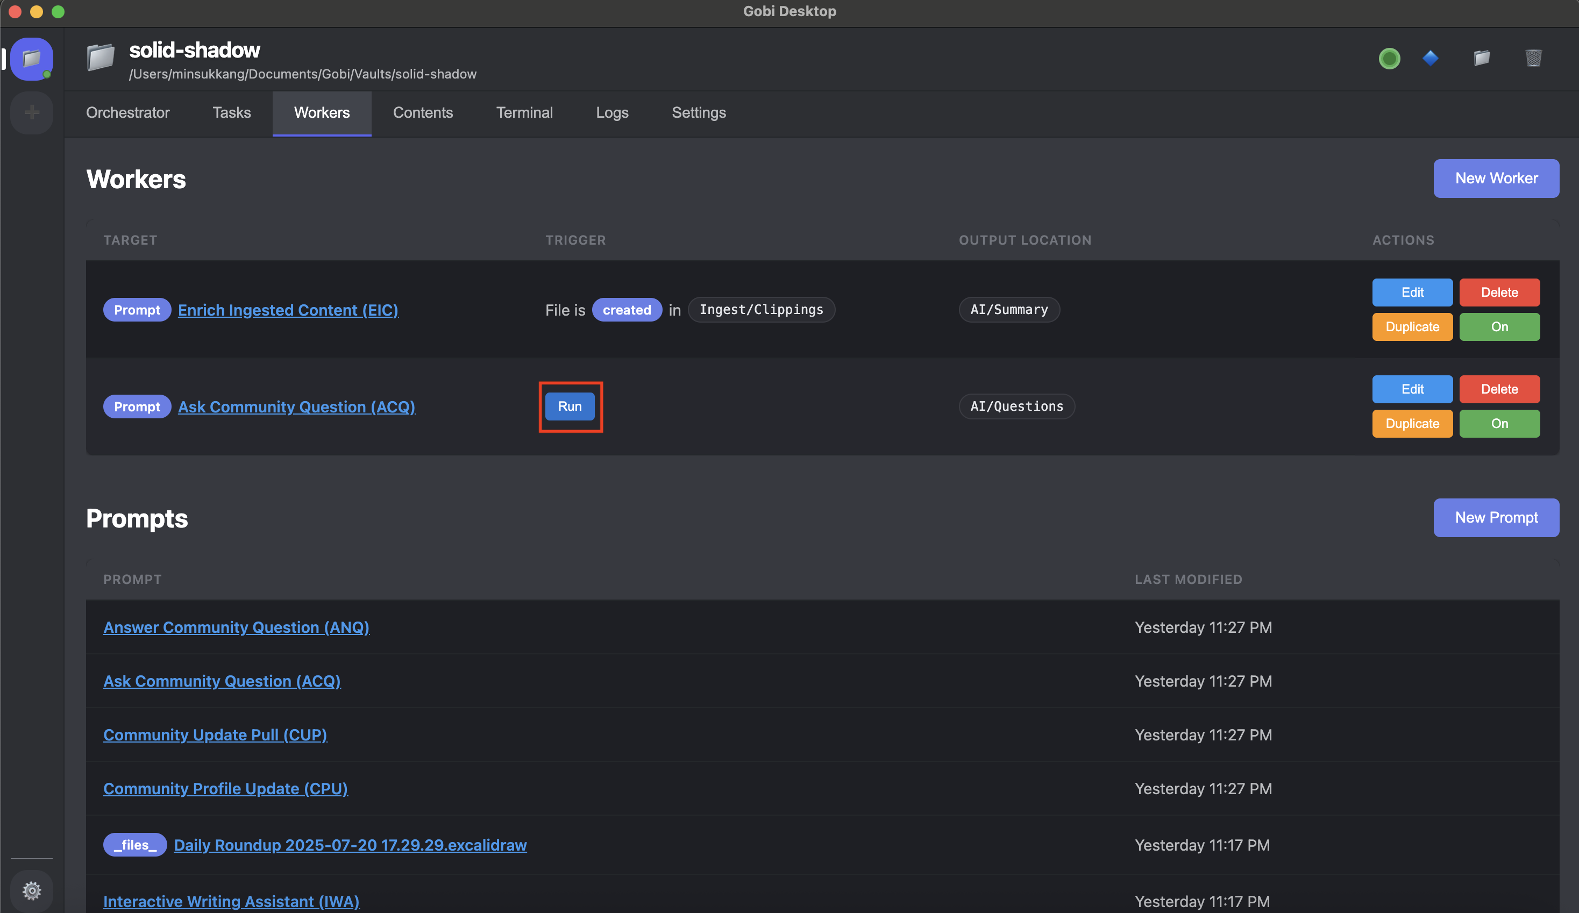Switch to the Orchestrator tab
Viewport: 1579px width, 913px height.
128,113
